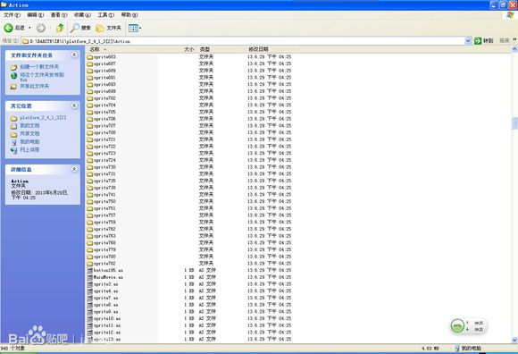
Task: Select the sprite731 folder name
Action: pos(104,173)
